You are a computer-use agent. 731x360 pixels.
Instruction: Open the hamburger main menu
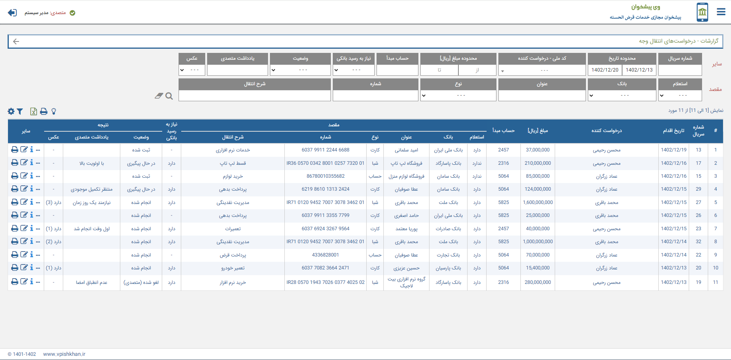pos(721,12)
